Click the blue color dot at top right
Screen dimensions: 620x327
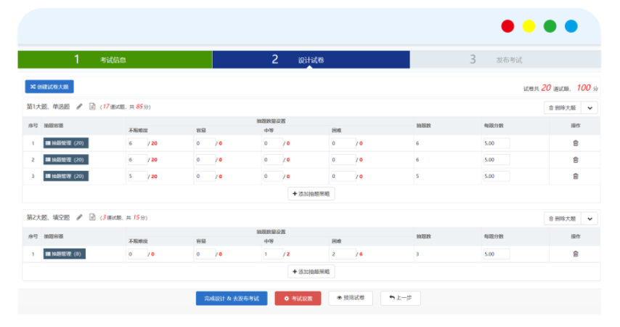571,26
